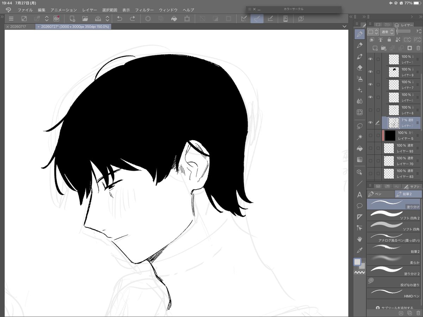
Task: Create a new raster layer
Action: (x=375, y=48)
